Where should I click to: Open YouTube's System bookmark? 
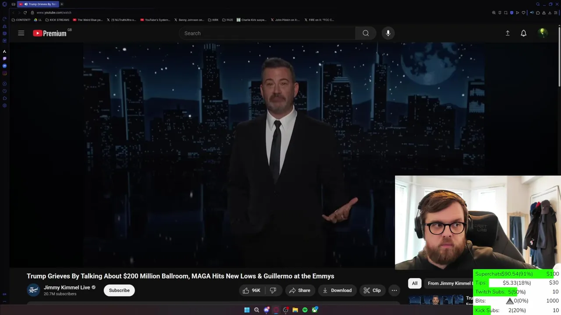[155, 20]
